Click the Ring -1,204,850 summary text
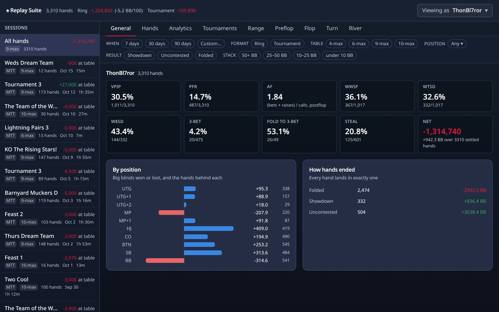Viewport: 499px width, 312px height. coord(95,11)
